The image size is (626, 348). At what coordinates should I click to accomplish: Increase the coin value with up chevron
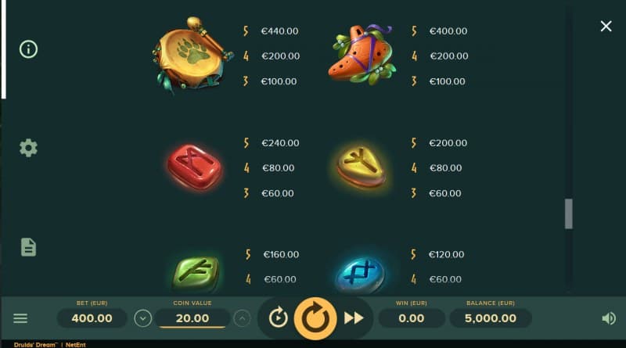242,318
